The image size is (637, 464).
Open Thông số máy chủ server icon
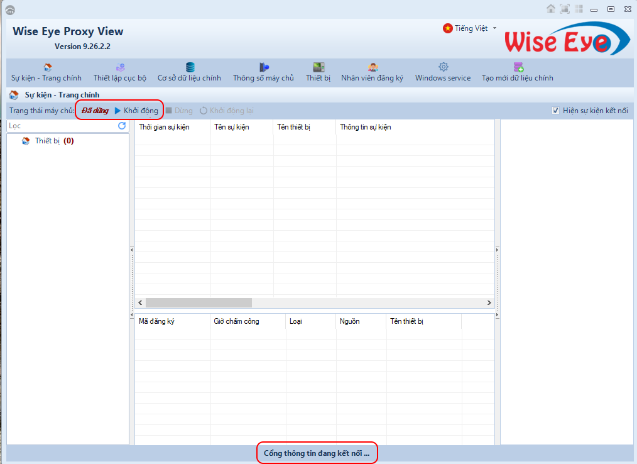pos(264,68)
